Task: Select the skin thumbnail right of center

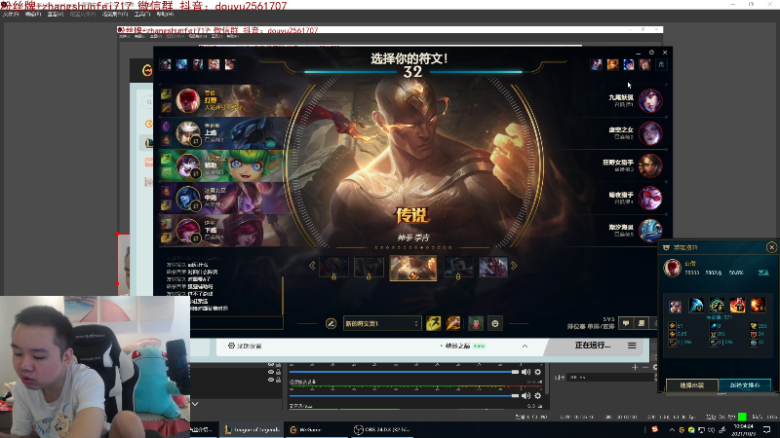Action: [x=458, y=268]
